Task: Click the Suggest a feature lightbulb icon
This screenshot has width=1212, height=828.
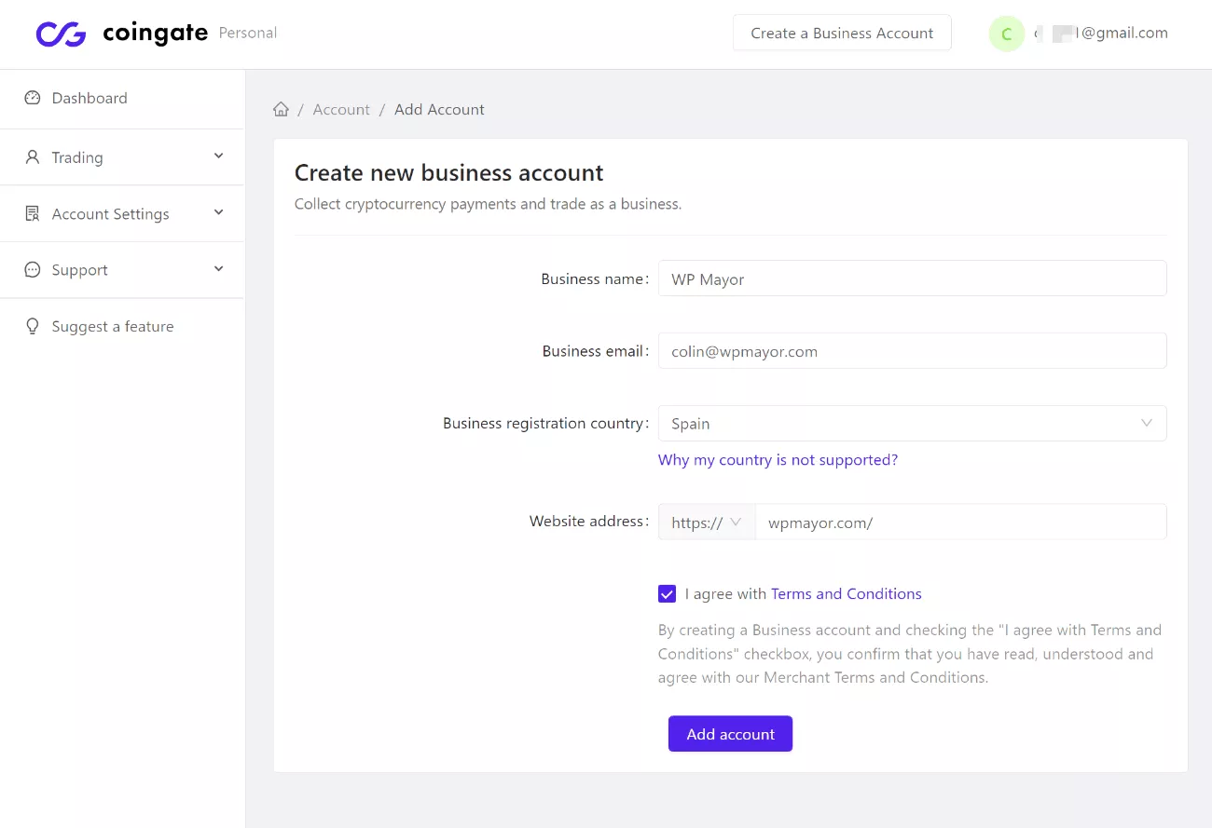Action: pyautogui.click(x=33, y=326)
